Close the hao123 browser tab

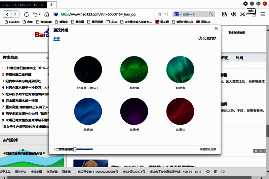click(x=42, y=5)
